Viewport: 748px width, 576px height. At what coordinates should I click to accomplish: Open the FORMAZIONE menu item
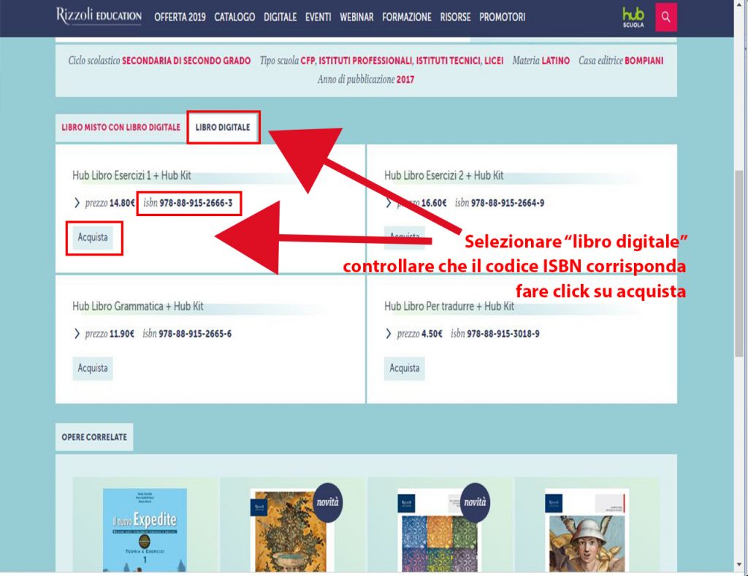pos(406,18)
